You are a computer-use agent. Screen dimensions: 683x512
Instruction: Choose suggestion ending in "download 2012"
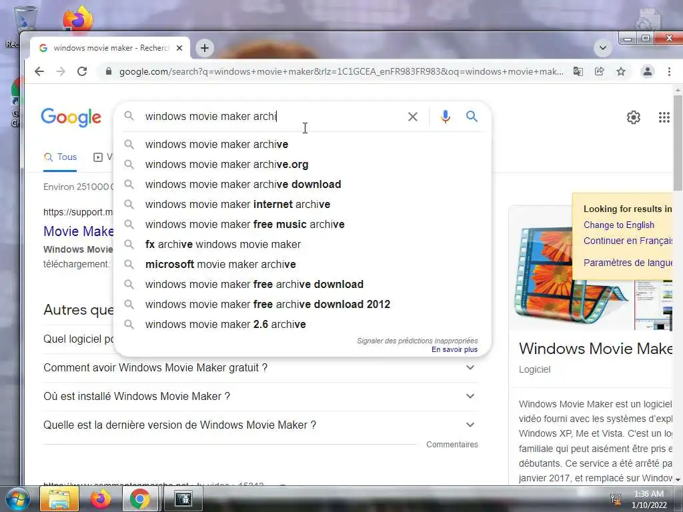pyautogui.click(x=302, y=304)
